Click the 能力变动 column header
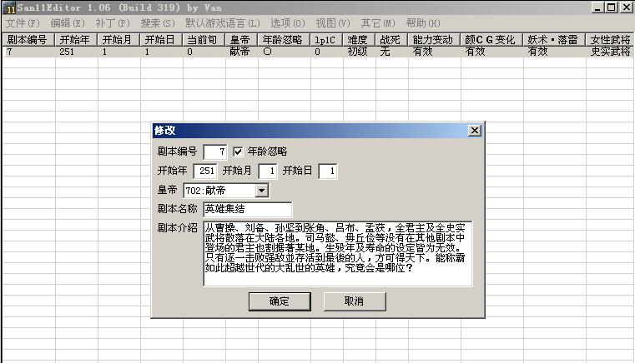Image resolution: width=635 pixels, height=363 pixels. coord(434,39)
